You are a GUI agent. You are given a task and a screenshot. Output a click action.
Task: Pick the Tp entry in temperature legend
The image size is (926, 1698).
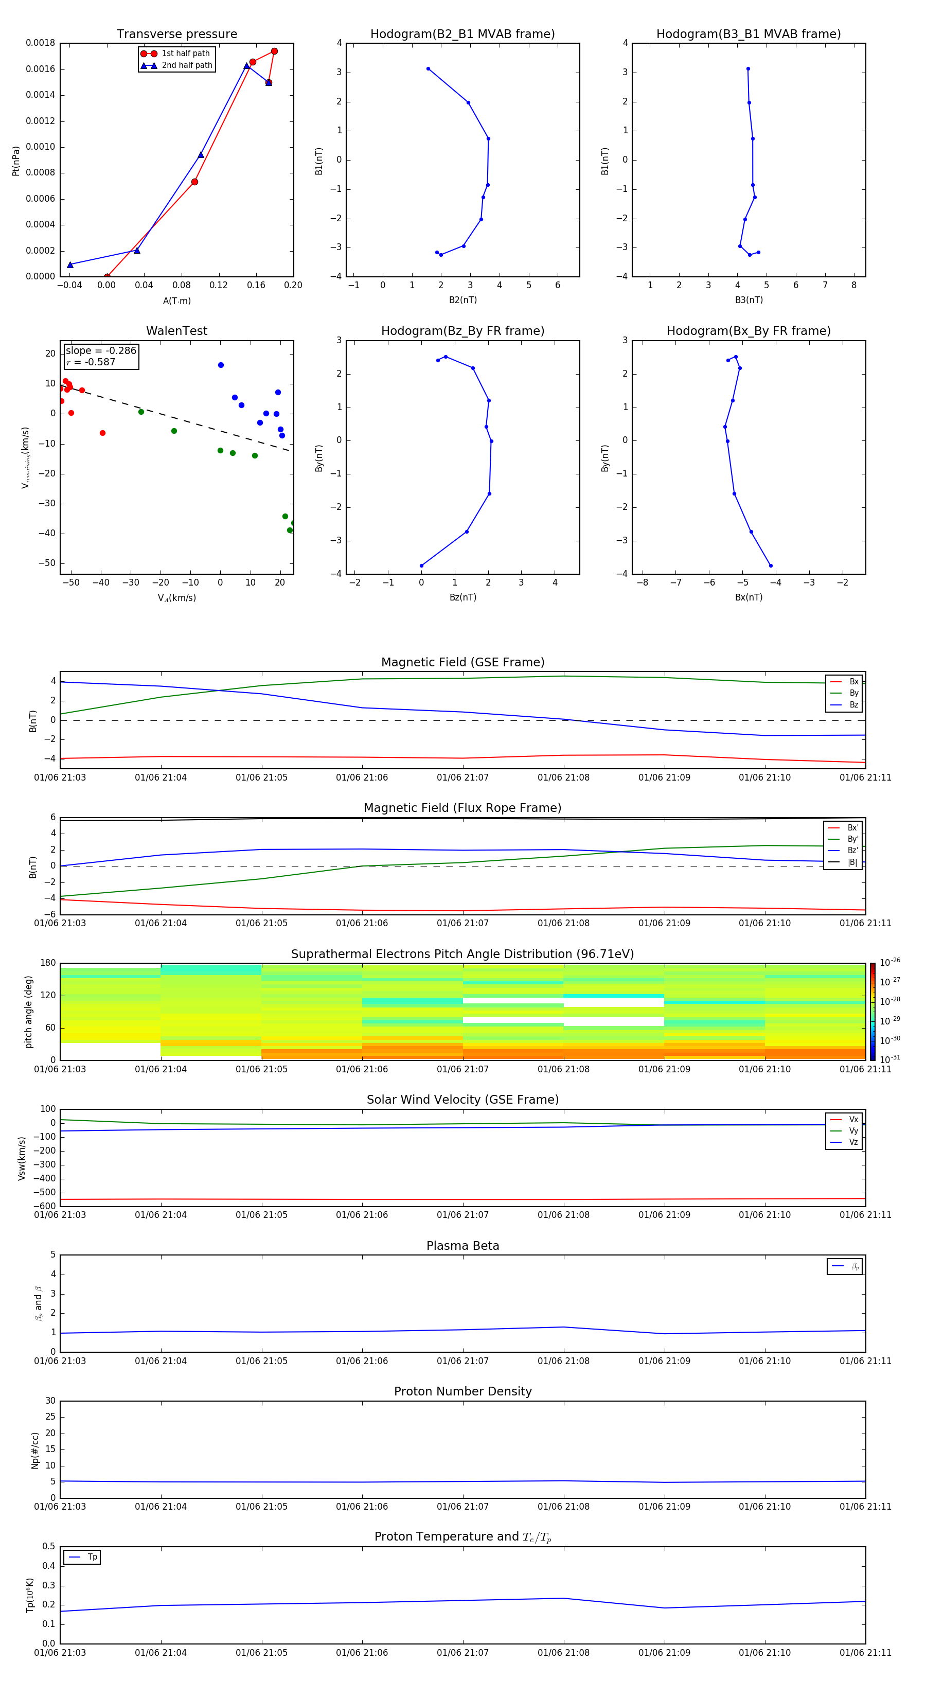click(82, 1557)
